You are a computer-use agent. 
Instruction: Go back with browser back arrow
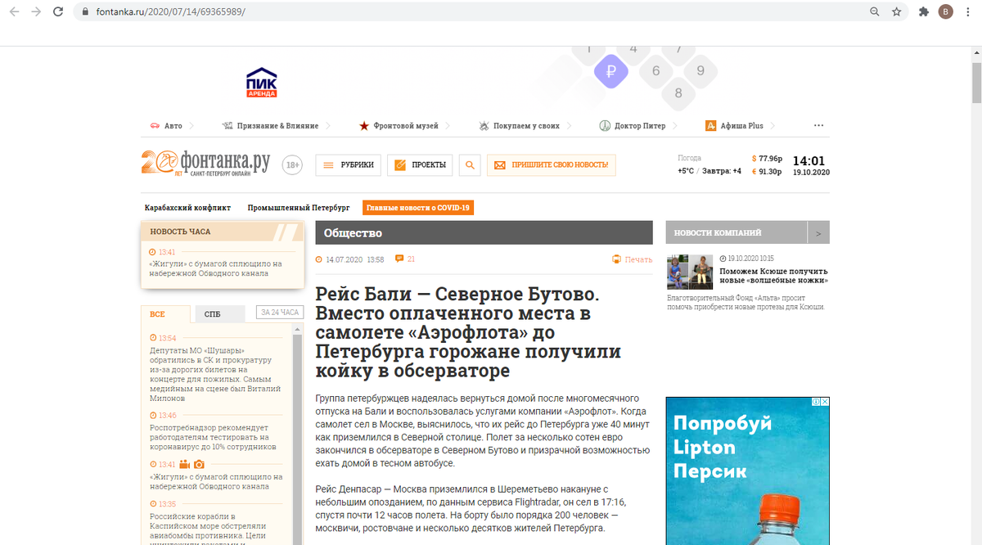14,11
